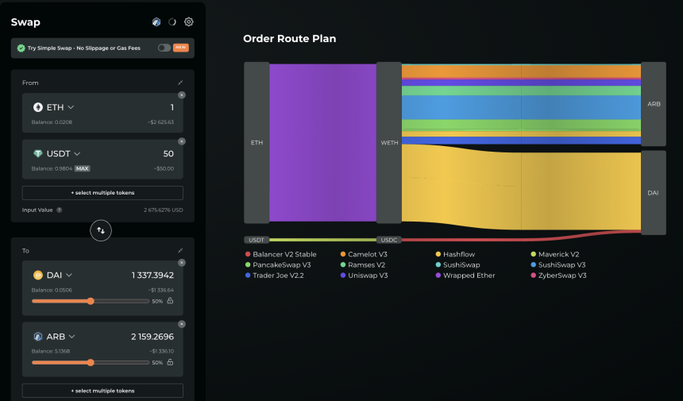Click the DAI 50% allocation slider handle
Image resolution: width=683 pixels, height=401 pixels.
pyautogui.click(x=91, y=301)
